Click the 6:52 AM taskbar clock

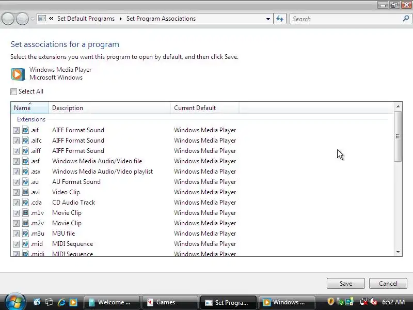click(x=393, y=302)
